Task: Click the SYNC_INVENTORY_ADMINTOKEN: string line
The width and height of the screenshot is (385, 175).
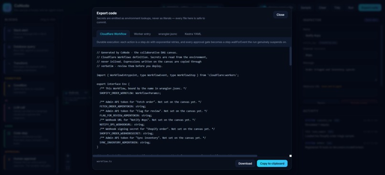Action: click(125, 142)
